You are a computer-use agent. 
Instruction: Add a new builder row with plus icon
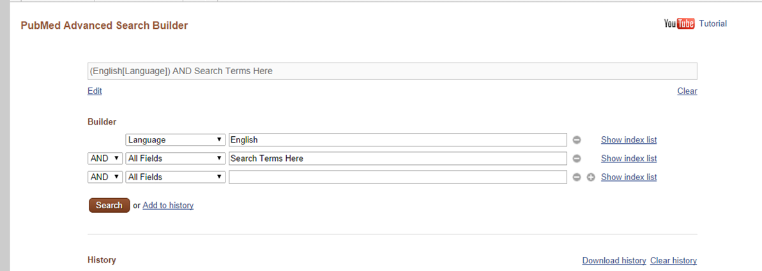click(591, 177)
